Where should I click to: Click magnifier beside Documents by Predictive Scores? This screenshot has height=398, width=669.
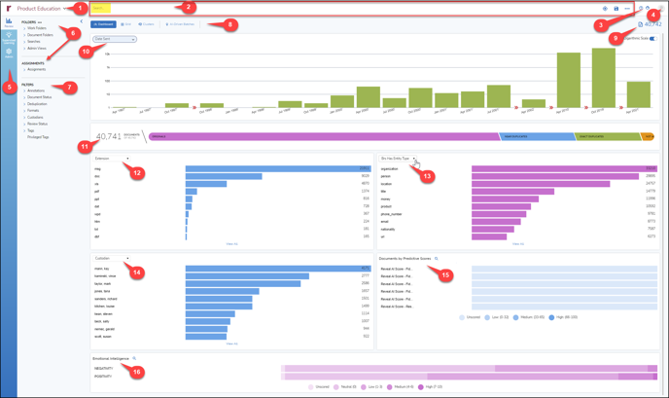pos(436,258)
